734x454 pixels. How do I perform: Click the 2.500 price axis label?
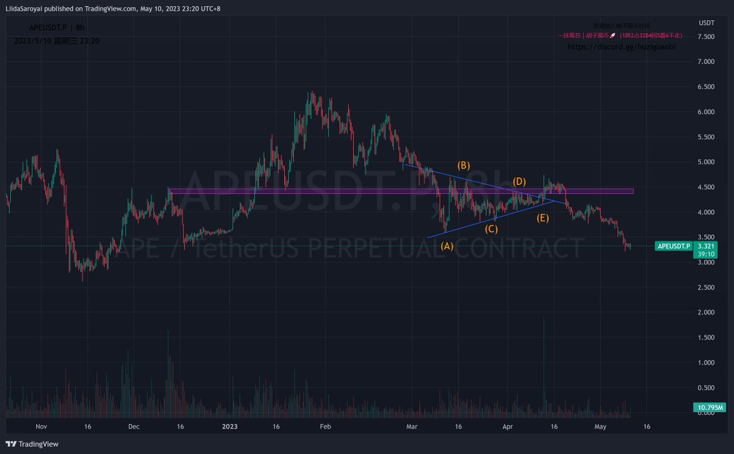(x=705, y=288)
